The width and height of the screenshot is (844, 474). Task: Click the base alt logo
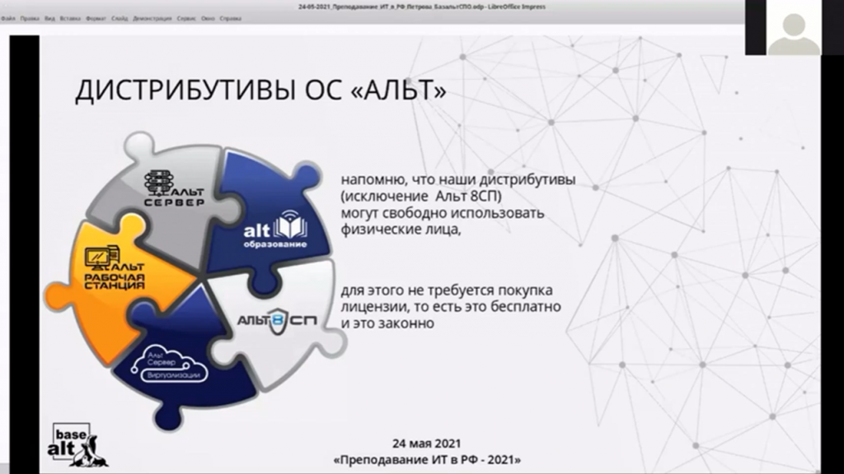click(77, 445)
